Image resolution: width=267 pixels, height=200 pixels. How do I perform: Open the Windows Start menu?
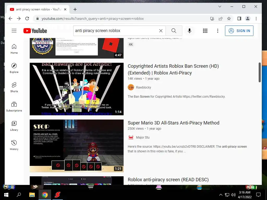coord(6,195)
